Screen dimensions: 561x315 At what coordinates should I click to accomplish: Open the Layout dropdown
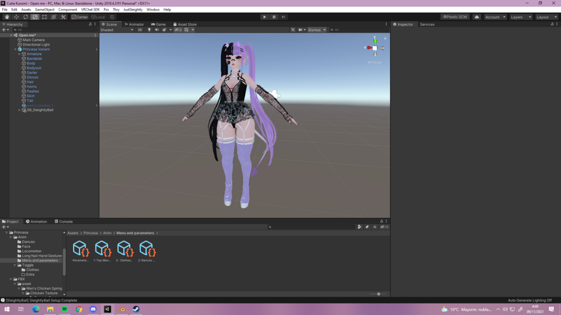(546, 17)
